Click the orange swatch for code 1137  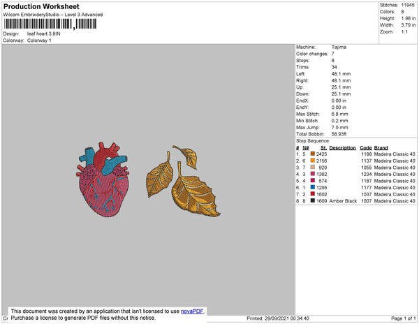[313, 161]
